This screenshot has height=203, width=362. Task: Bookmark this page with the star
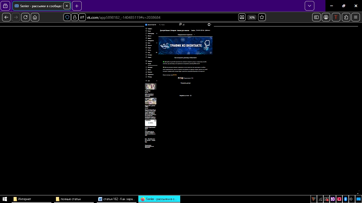(262, 17)
